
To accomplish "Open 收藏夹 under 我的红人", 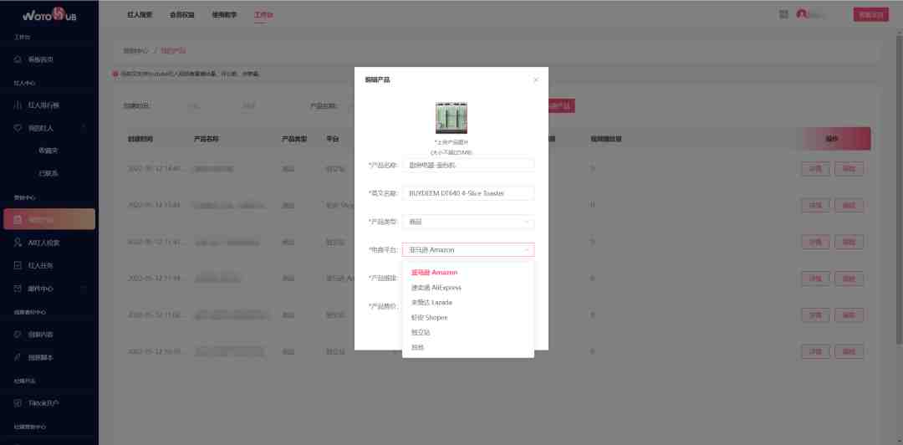I will (48, 151).
